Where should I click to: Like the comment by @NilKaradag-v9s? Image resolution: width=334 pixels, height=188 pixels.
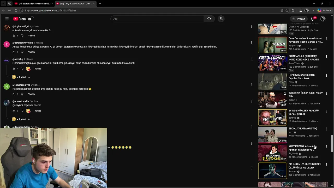tap(14, 94)
